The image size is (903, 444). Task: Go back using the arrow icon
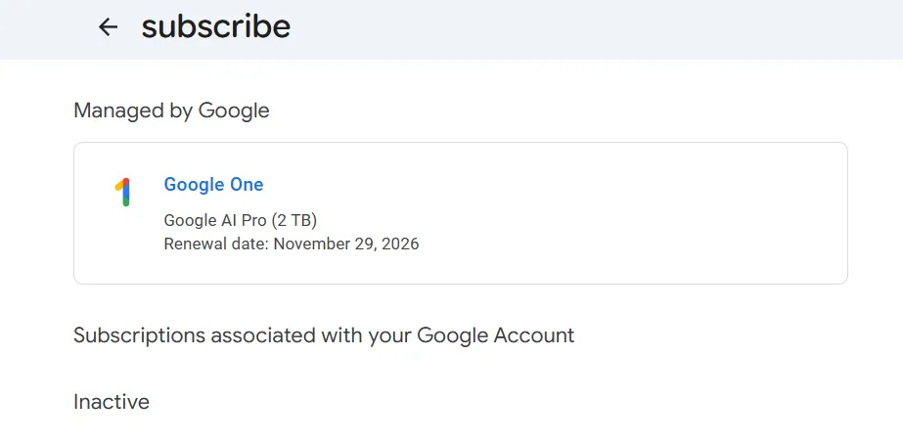(x=108, y=27)
